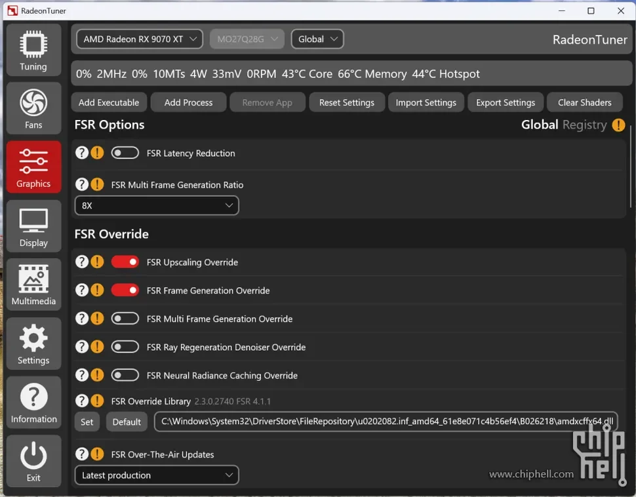Screen dimensions: 636x497
Task: Open the AMD Radeon RX 9070 XT GPU dropdown
Action: (140, 39)
